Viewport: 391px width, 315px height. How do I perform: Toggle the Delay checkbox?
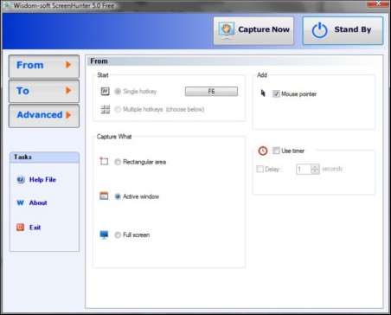click(x=260, y=169)
